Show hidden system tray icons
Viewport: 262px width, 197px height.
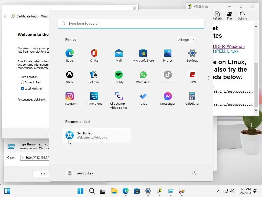click(219, 191)
